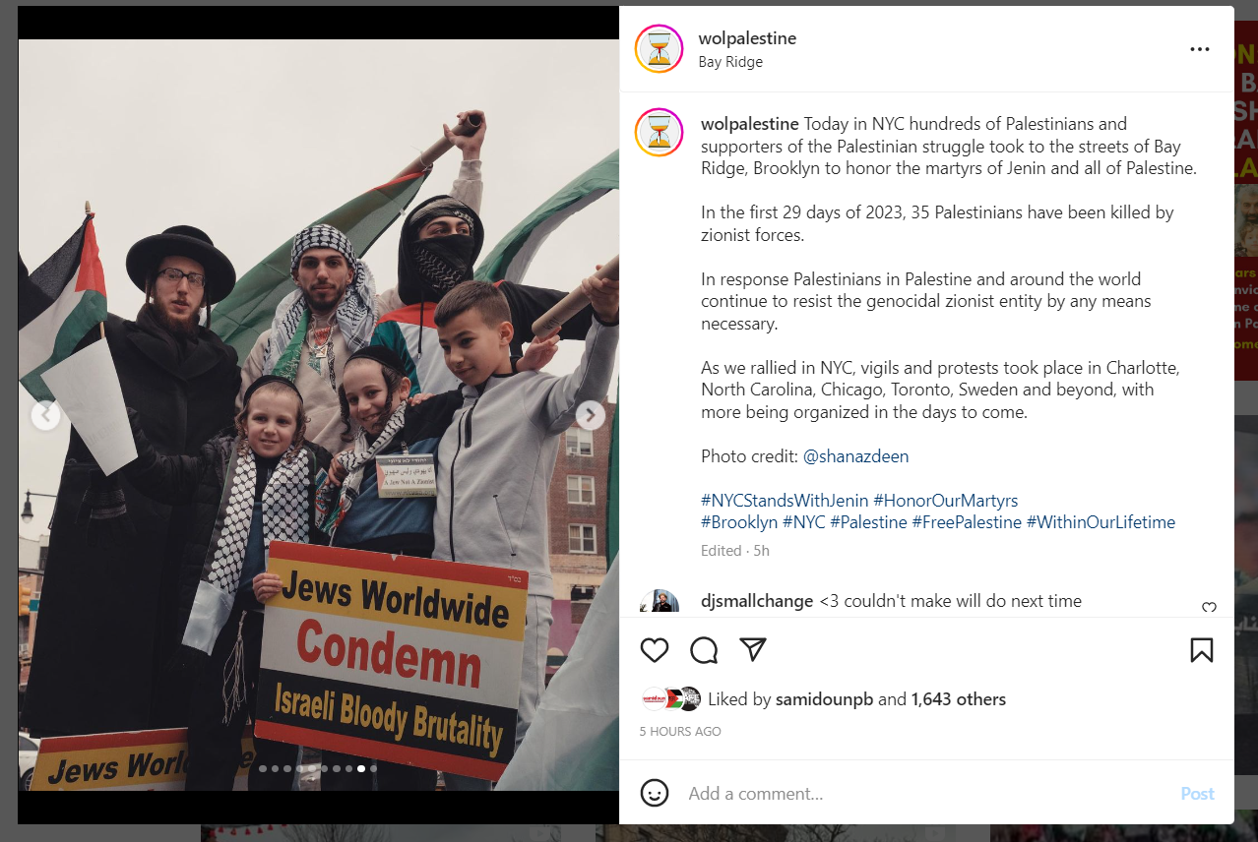The height and width of the screenshot is (842, 1258).
Task: Open wolpalestine avatar beside caption
Action: point(659,133)
